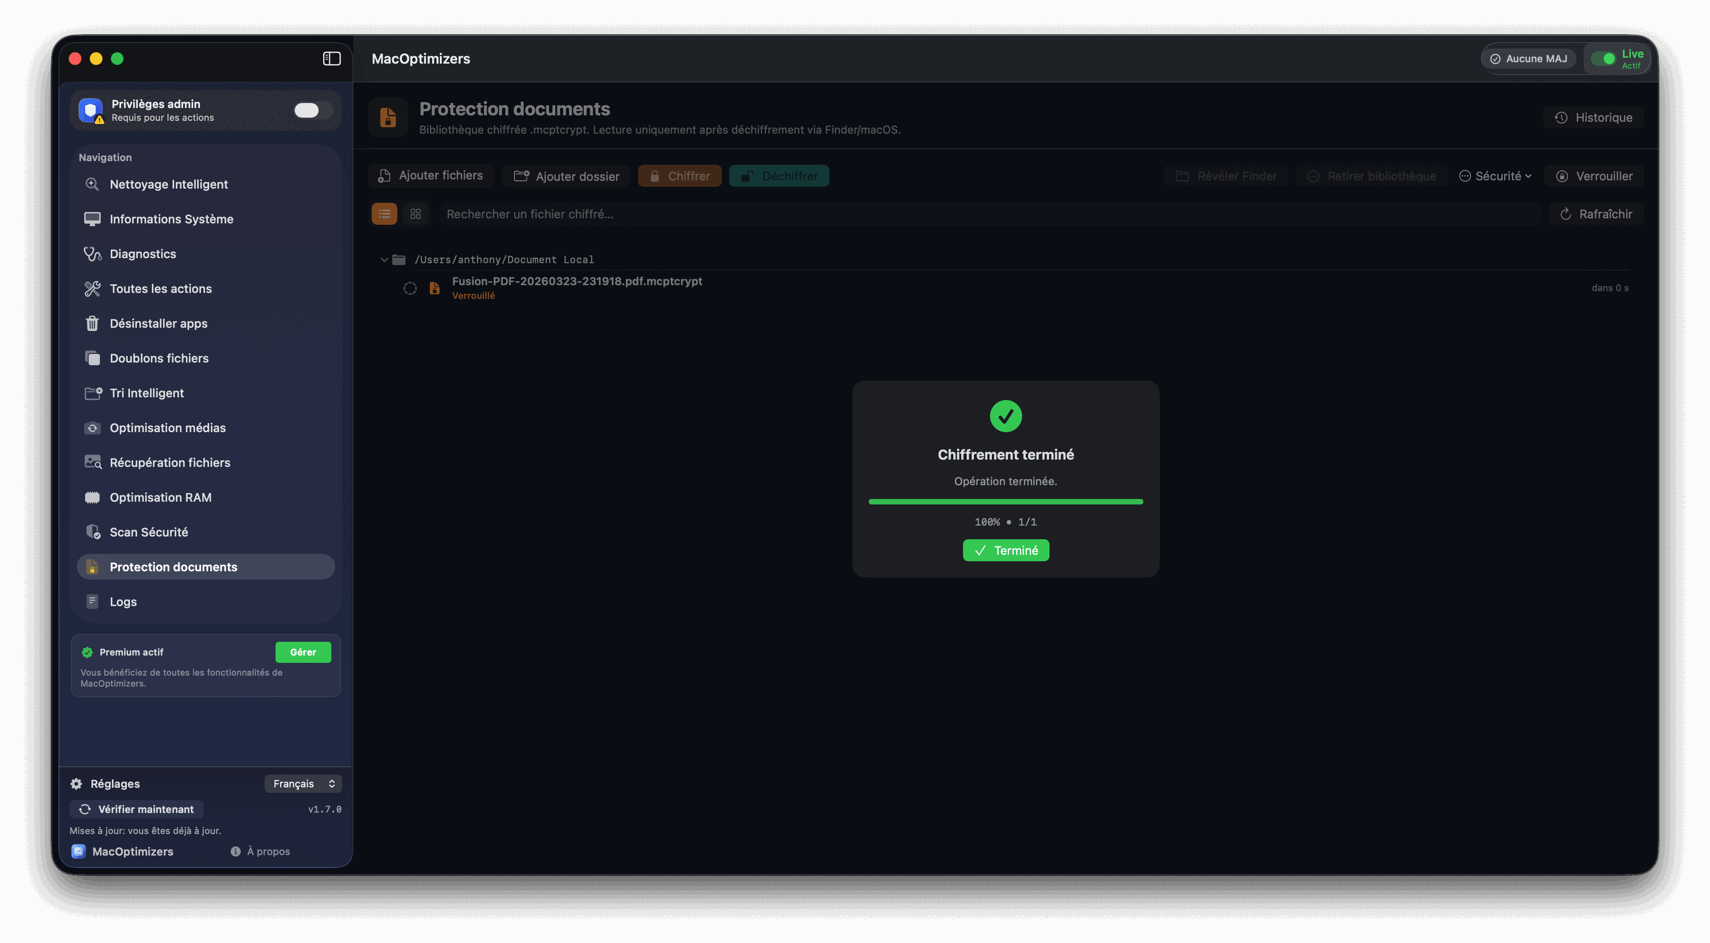The width and height of the screenshot is (1710, 943).
Task: Expand the Sécurité dropdown menu
Action: tap(1495, 176)
